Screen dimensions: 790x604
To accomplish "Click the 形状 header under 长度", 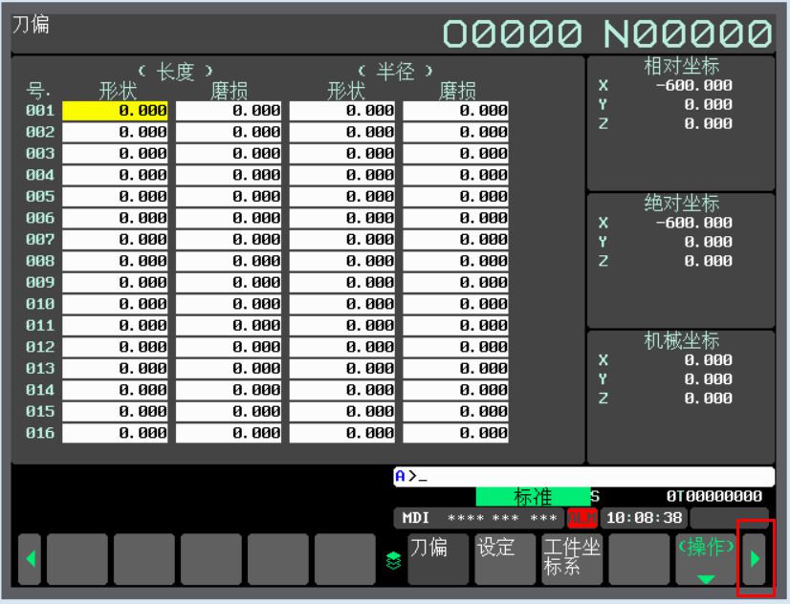I will [x=118, y=91].
